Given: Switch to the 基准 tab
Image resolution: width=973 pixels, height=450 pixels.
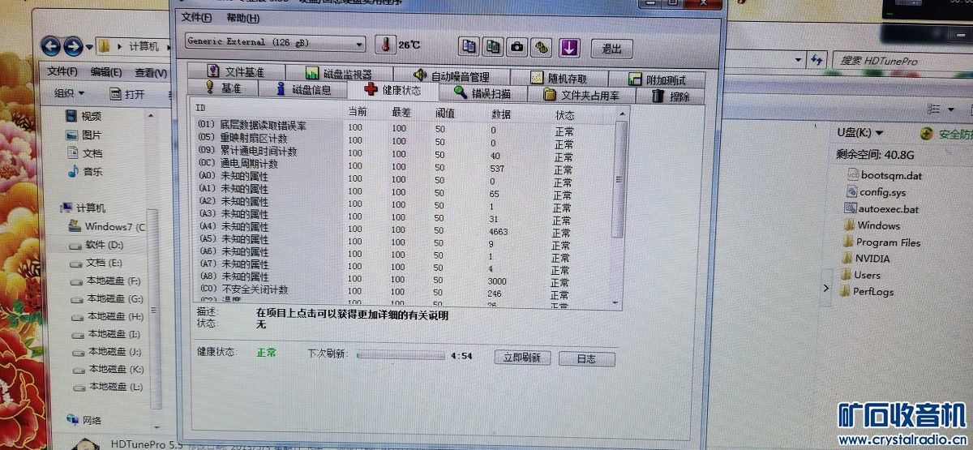Looking at the screenshot, I should [x=222, y=88].
